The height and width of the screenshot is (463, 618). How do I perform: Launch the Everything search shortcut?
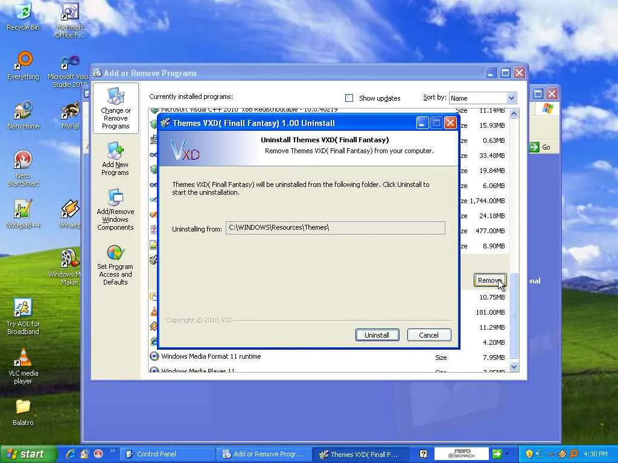pyautogui.click(x=24, y=66)
